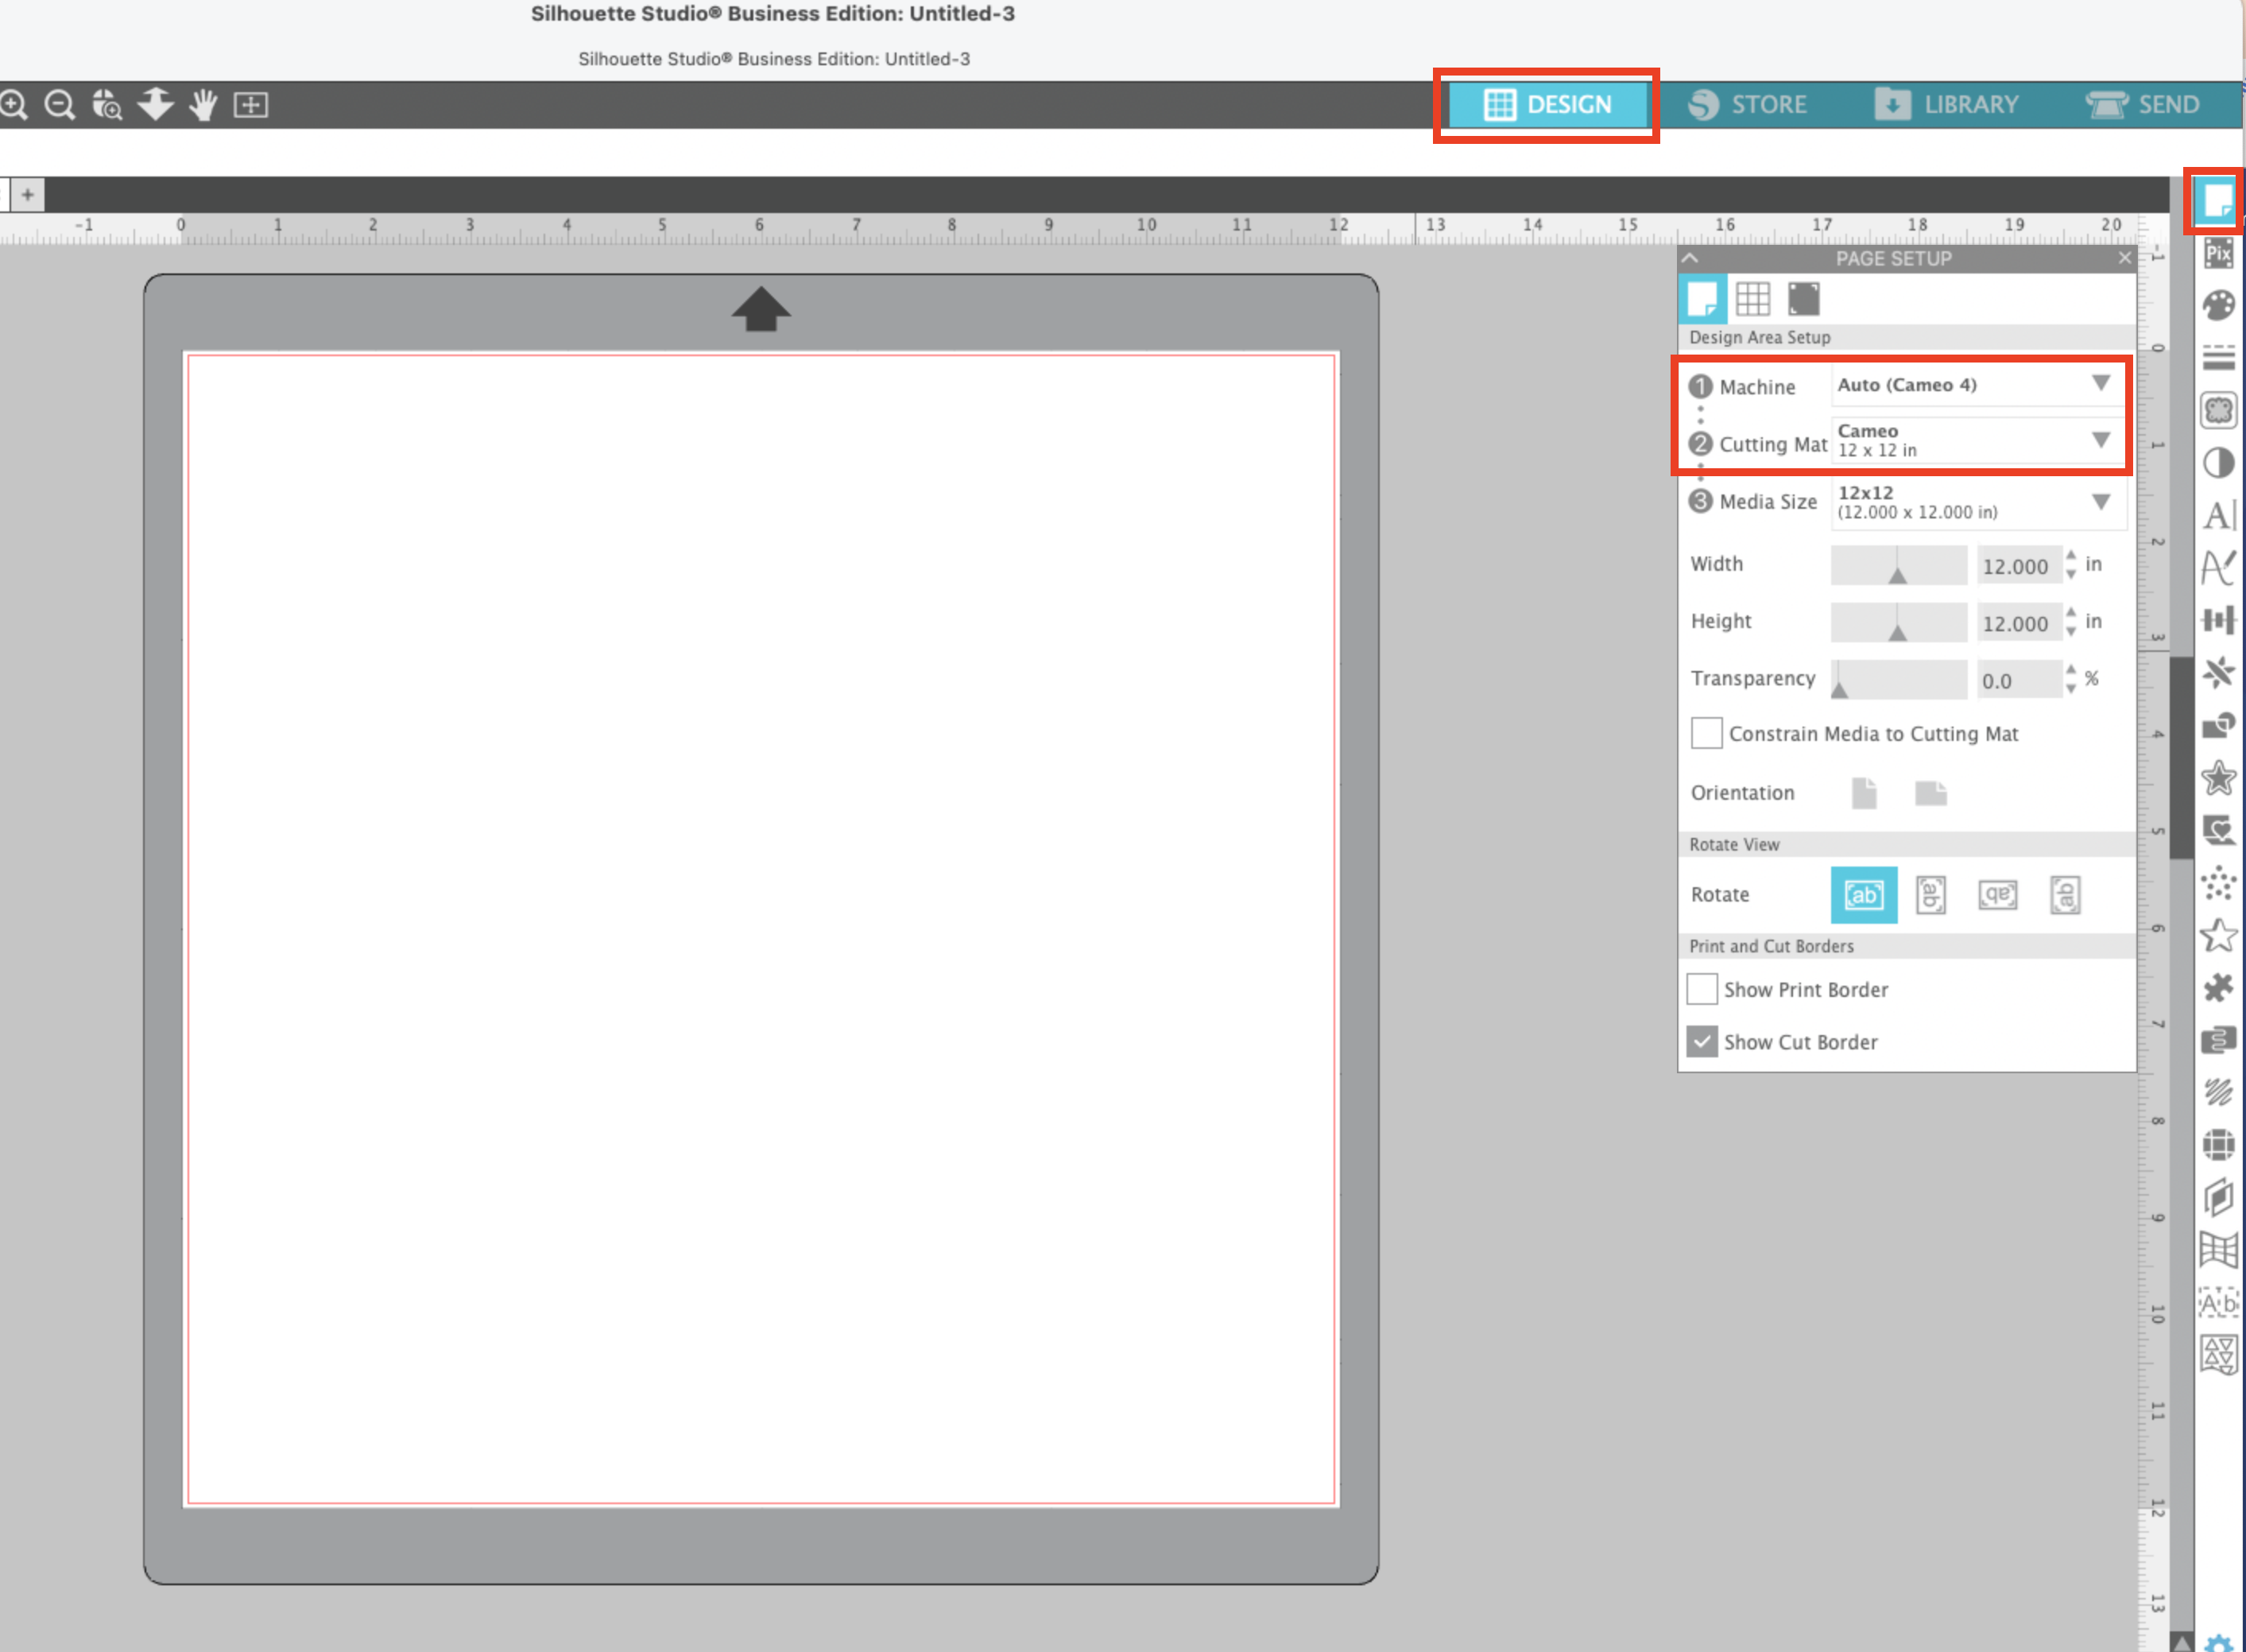Switch to the SEND tab
The height and width of the screenshot is (1652, 2246).
pyautogui.click(x=2143, y=104)
